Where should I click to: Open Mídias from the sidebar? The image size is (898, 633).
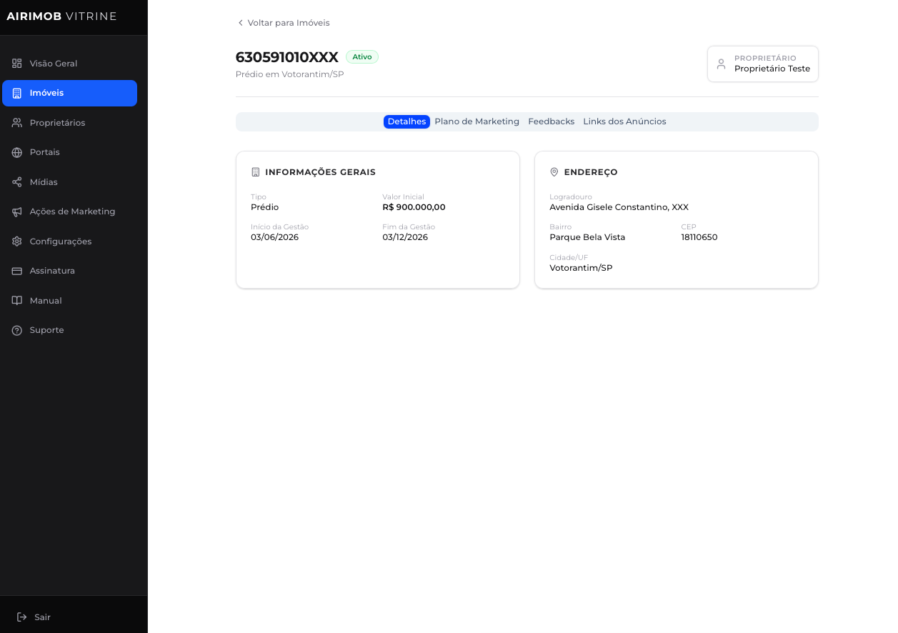[x=69, y=182]
